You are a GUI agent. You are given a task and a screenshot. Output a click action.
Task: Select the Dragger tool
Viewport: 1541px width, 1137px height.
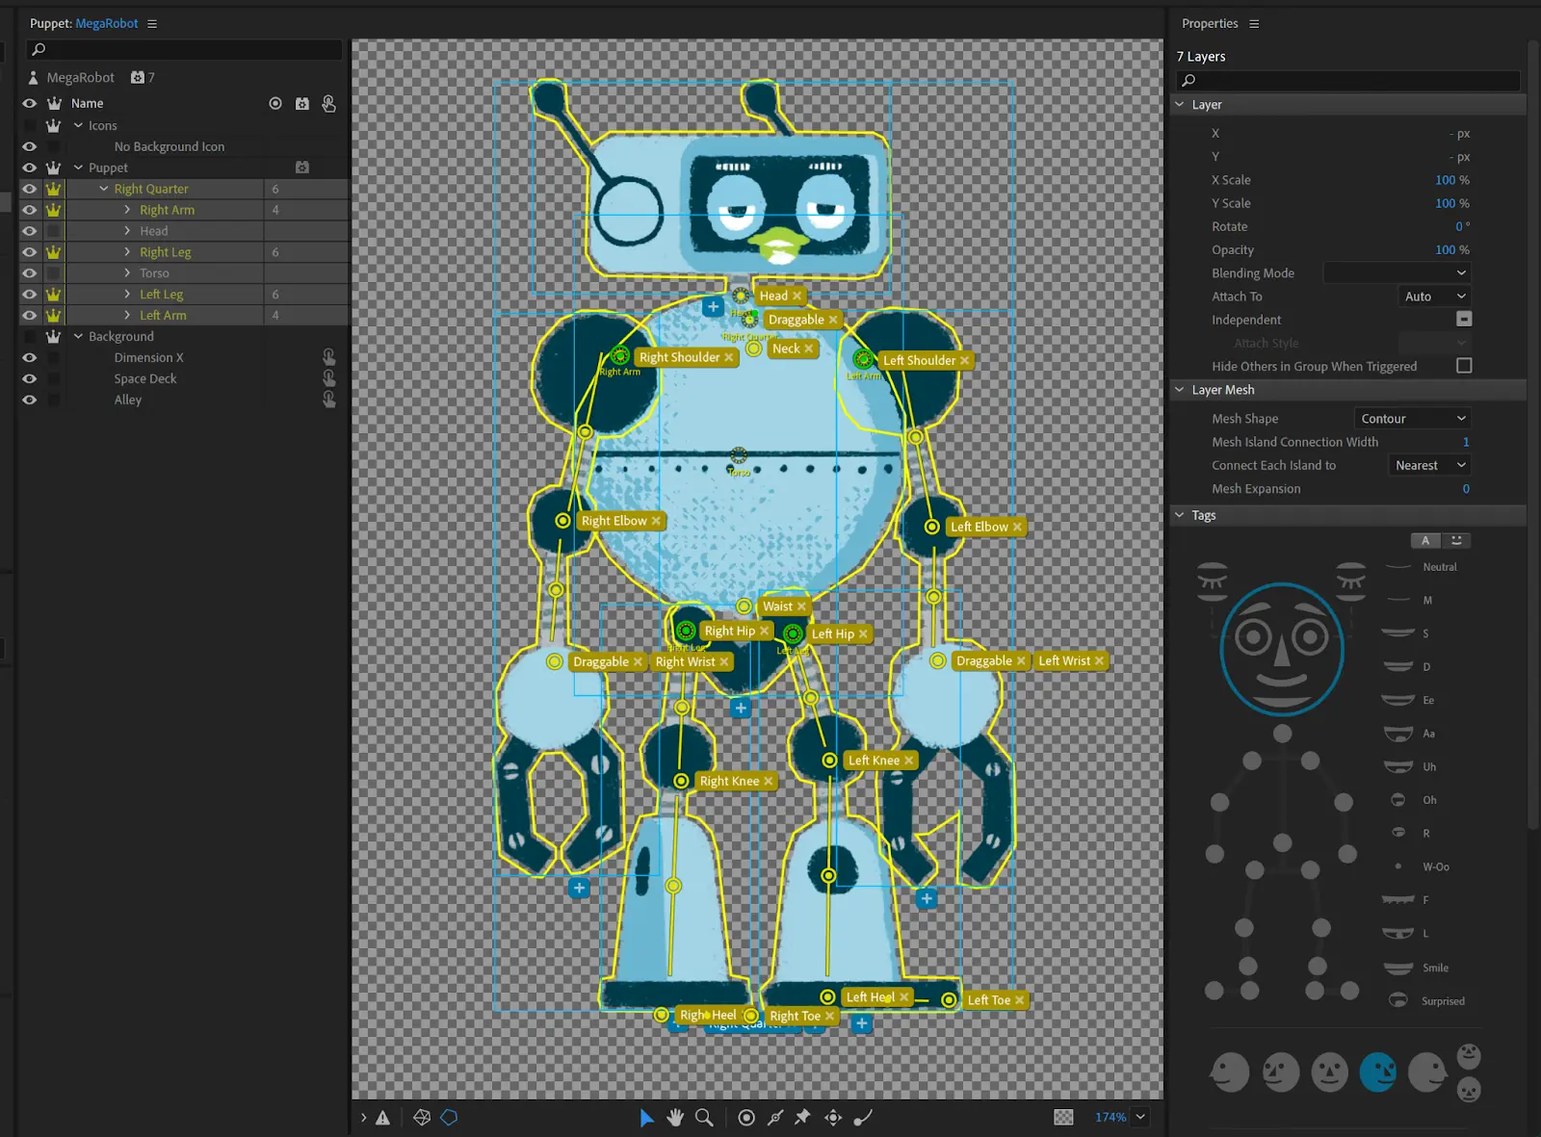coord(833,1117)
